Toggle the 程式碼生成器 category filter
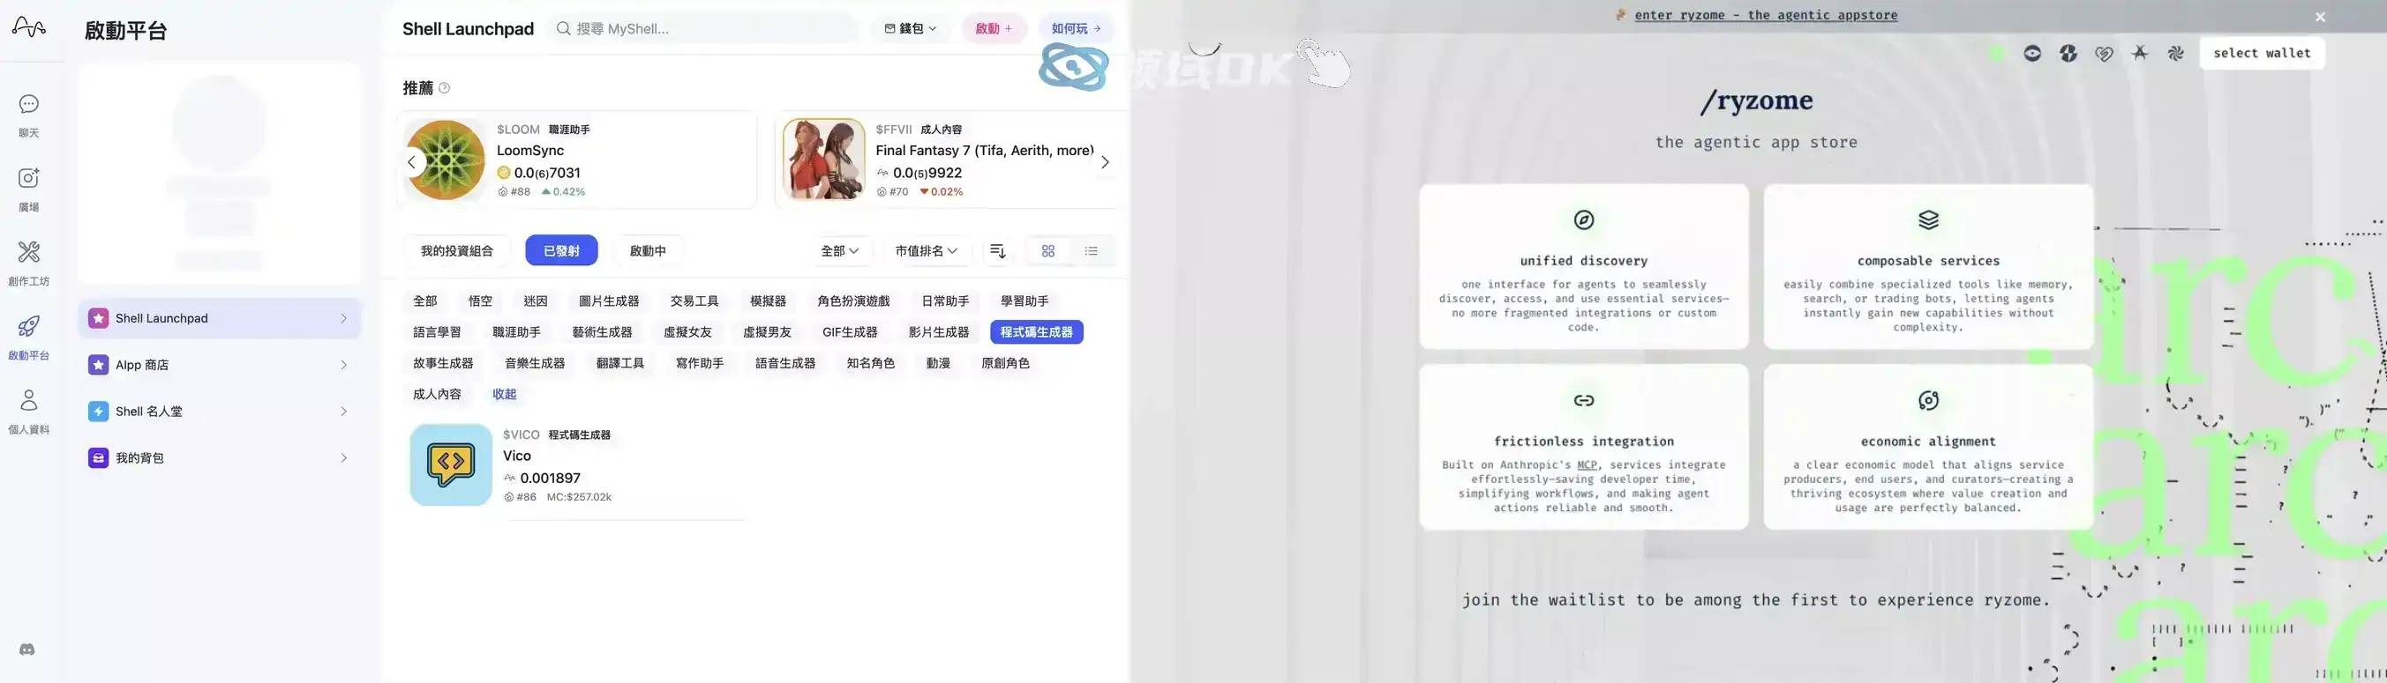Viewport: 2387px width, 683px height. click(1036, 332)
